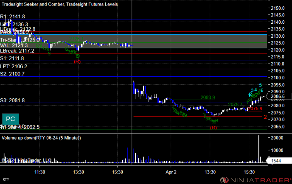Click the red 2075.9 price label

[x=255, y=109]
